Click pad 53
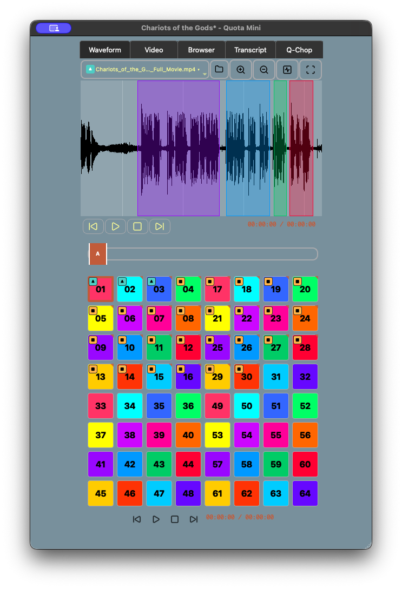Screen dimensions: 402x589 218,435
